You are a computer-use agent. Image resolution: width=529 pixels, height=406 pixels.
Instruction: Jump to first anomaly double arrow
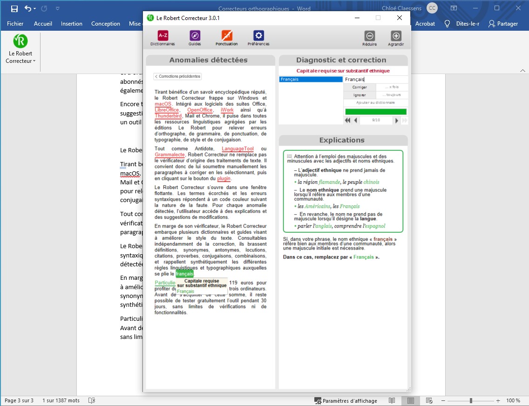(x=347, y=120)
